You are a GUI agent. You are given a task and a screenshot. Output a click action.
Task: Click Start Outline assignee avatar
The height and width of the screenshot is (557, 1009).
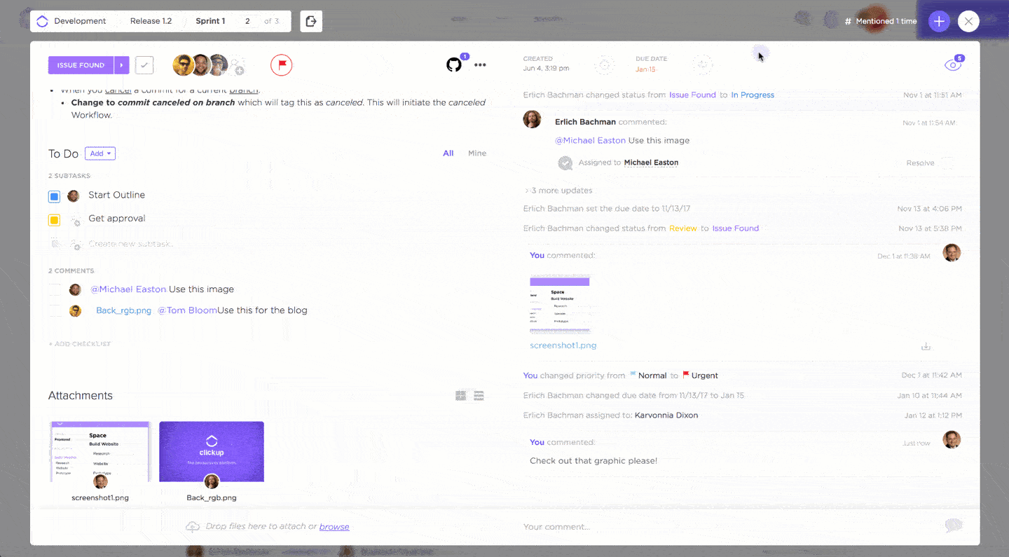[74, 196]
